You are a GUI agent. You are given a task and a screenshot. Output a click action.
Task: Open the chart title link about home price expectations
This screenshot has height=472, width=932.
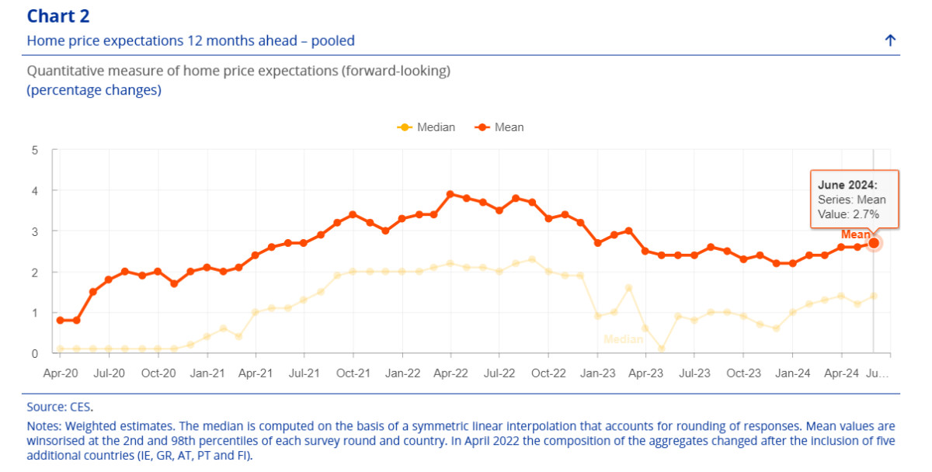click(x=190, y=40)
